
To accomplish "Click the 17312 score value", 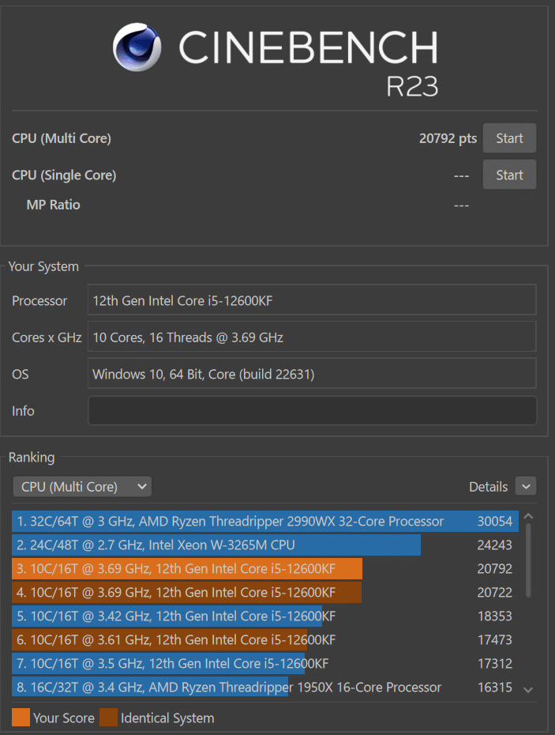I will point(494,663).
